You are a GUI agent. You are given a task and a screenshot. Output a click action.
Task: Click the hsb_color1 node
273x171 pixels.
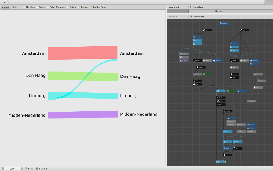(184, 60)
